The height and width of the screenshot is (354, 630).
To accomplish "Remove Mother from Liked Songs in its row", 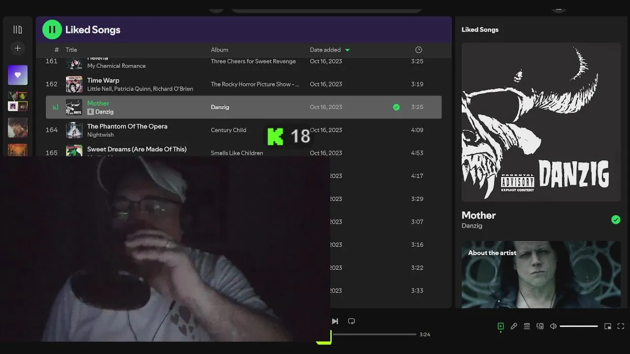I will 396,107.
